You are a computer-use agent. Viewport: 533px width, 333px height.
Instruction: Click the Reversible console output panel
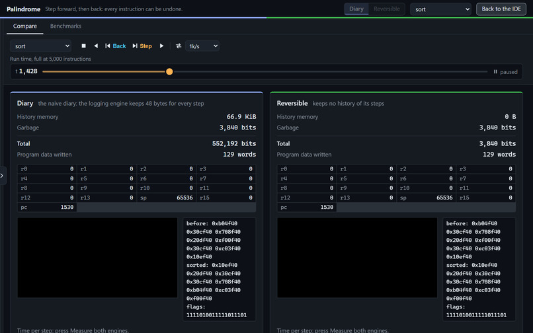479,269
